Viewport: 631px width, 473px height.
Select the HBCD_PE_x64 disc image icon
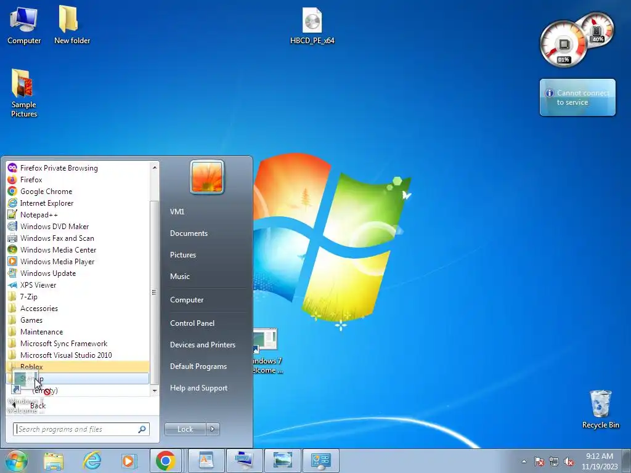coord(312,26)
